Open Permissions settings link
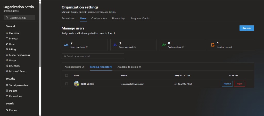The width and height of the screenshot is (264, 116). tap(15, 96)
